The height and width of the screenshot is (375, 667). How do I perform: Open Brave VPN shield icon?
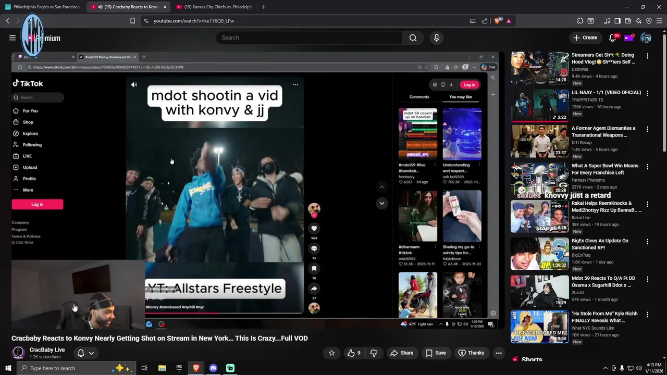(649, 21)
